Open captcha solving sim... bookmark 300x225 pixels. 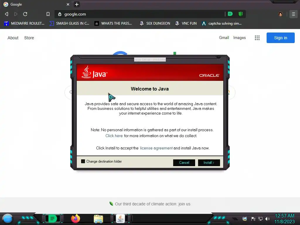[x=221, y=23]
